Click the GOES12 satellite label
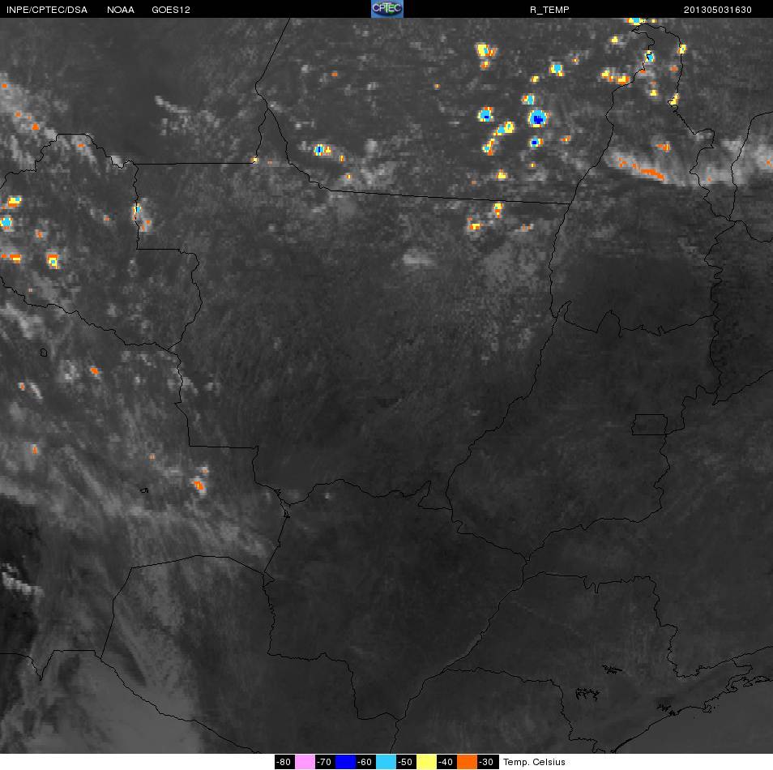Viewport: 773px width, 770px height. click(171, 10)
